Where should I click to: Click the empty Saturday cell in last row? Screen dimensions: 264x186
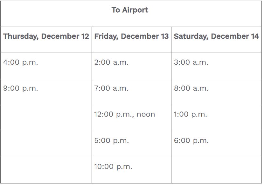[216, 170]
